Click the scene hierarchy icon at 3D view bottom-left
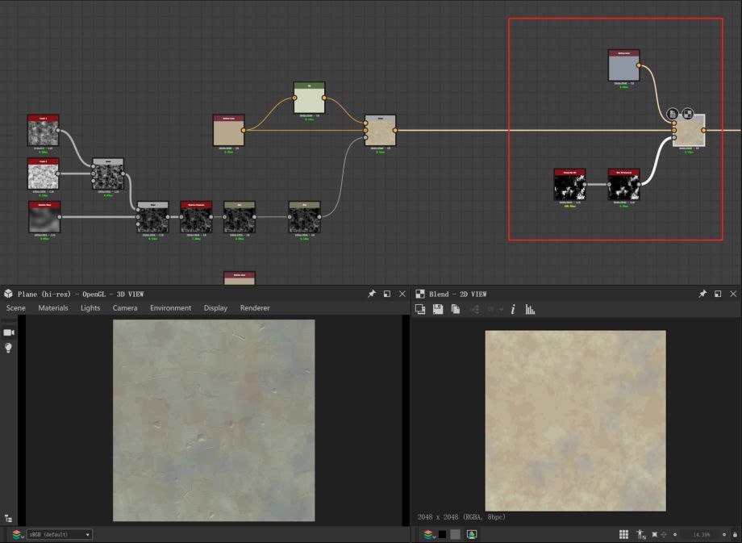742x543 pixels. pos(8,519)
